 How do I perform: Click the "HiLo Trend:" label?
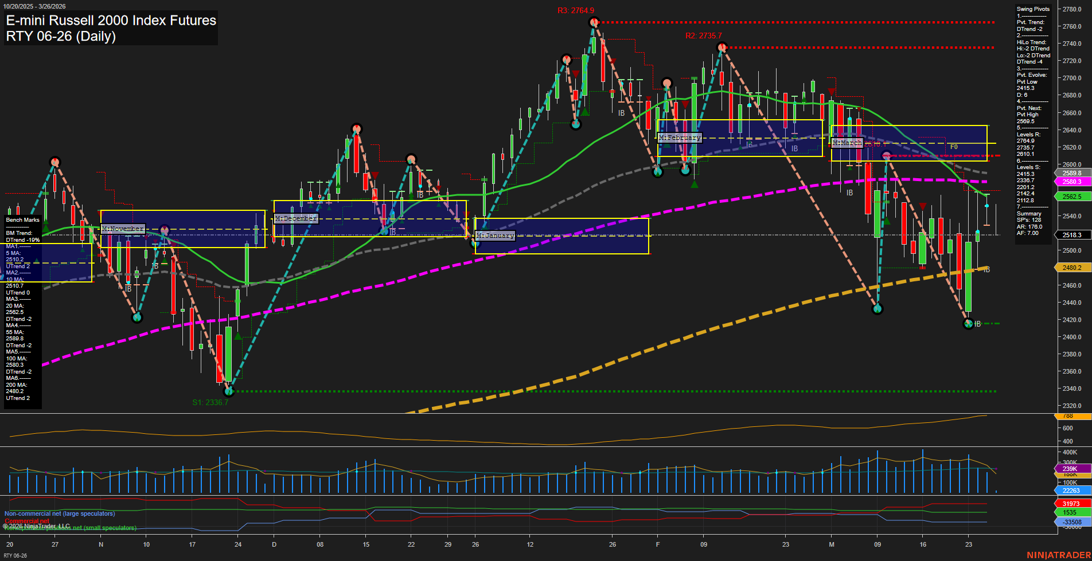(x=1032, y=42)
